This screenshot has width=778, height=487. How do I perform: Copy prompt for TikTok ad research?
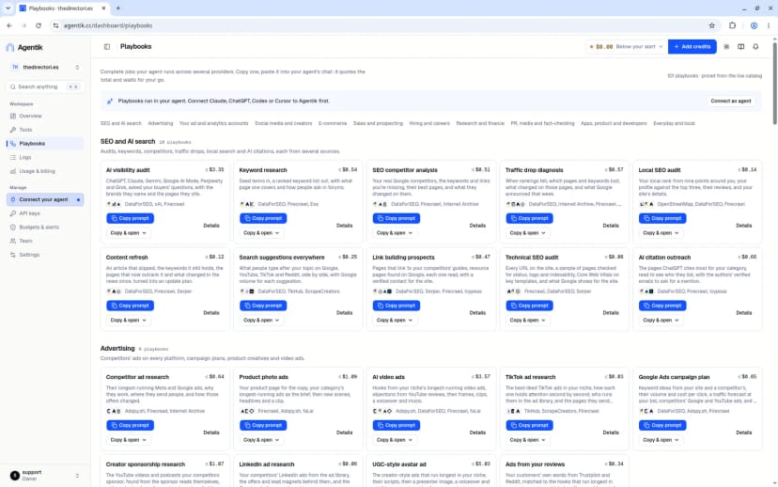coord(529,426)
